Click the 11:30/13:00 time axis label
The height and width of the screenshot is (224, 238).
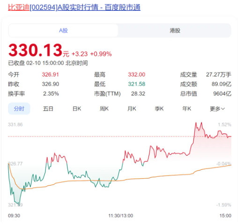coord(120,216)
